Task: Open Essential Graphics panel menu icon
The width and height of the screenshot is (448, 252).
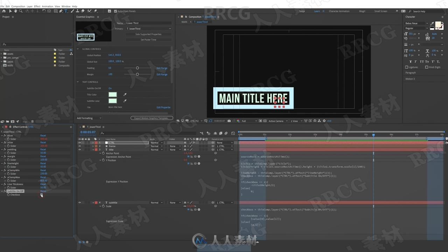Action: pos(98,17)
